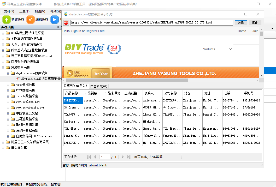Click the 3rd Year badge on webpage
The width and height of the screenshot is (276, 187).
tap(101, 74)
